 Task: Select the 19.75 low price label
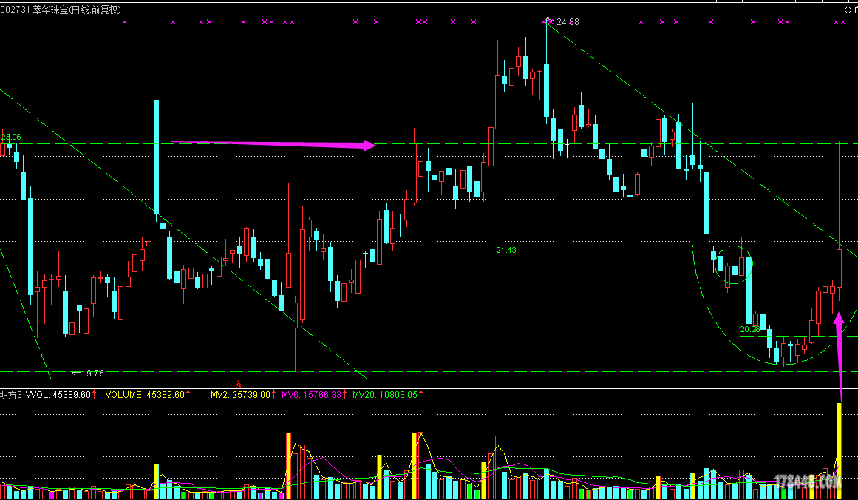click(92, 373)
